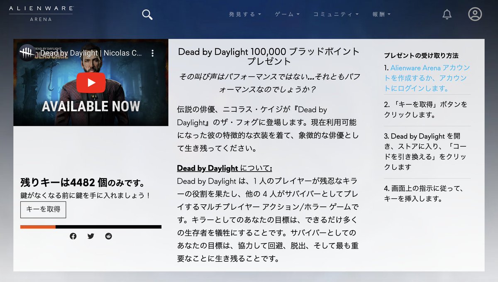The image size is (498, 282).
Task: Open the notifications bell icon
Action: (447, 14)
